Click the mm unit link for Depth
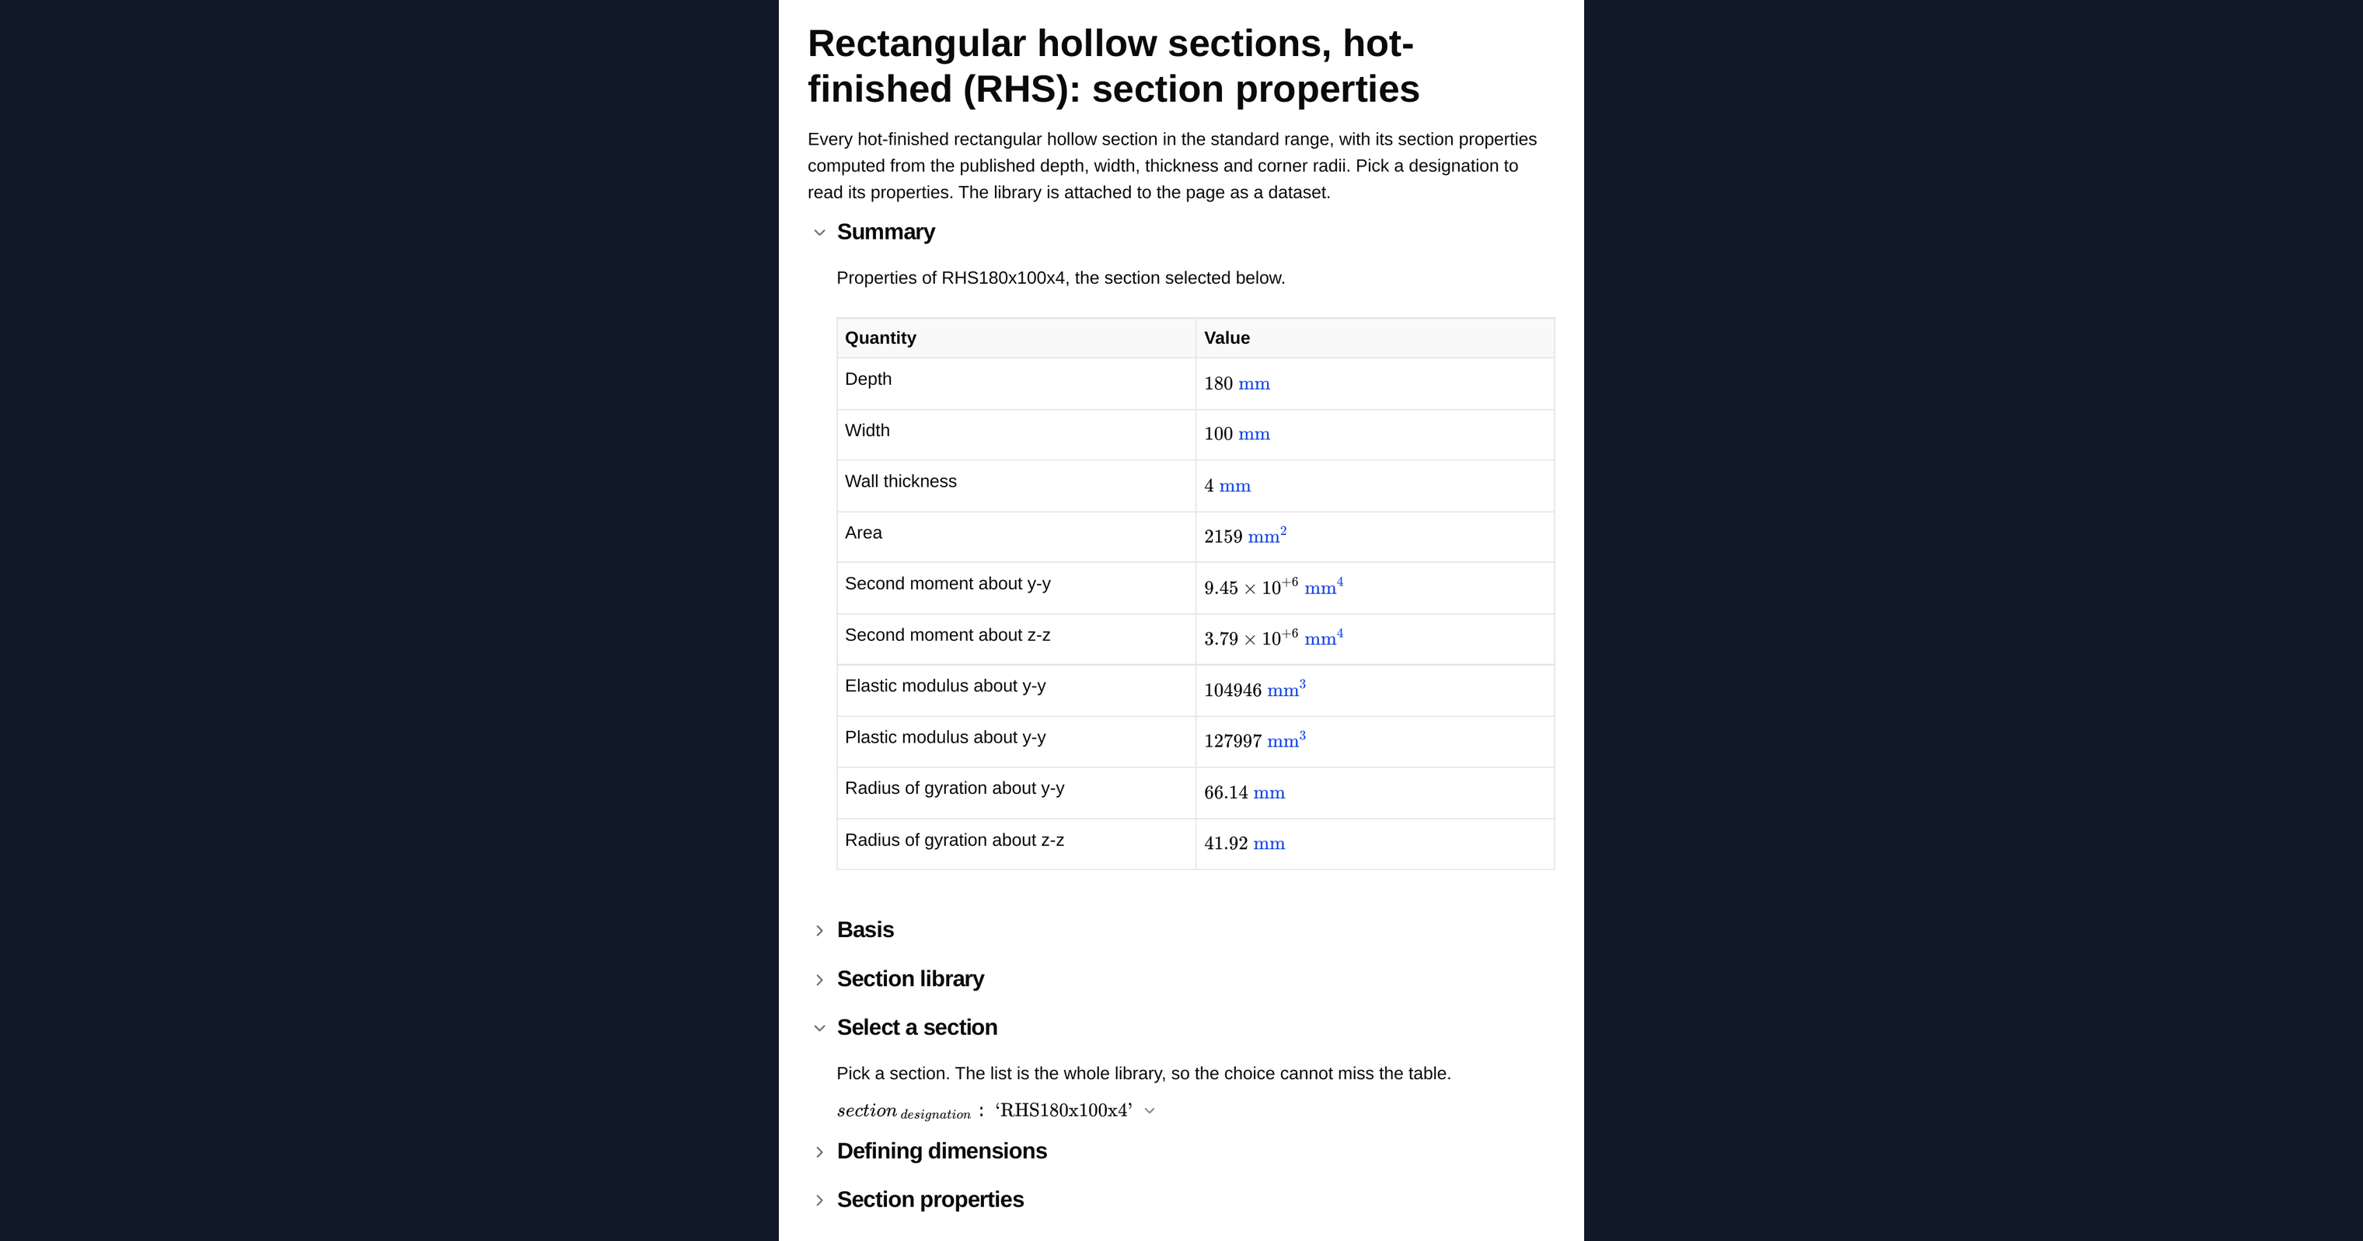Screen dimensions: 2363x1241 [x=1254, y=383]
